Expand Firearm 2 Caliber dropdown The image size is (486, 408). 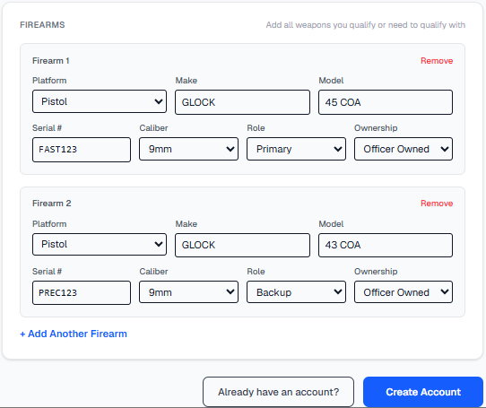pos(188,292)
